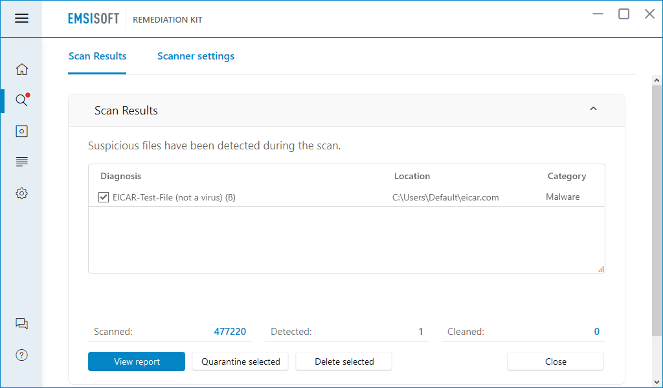Open the Scan section magnifier icon
The width and height of the screenshot is (663, 388).
(21, 100)
